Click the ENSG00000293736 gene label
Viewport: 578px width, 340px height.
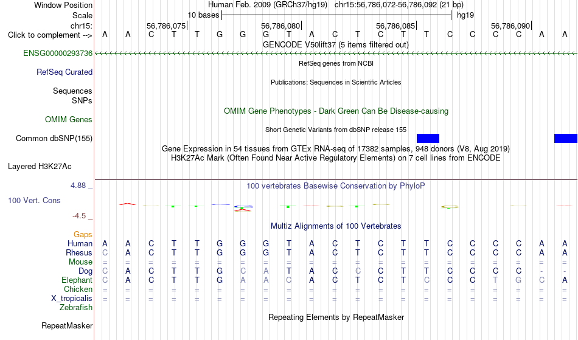(58, 54)
